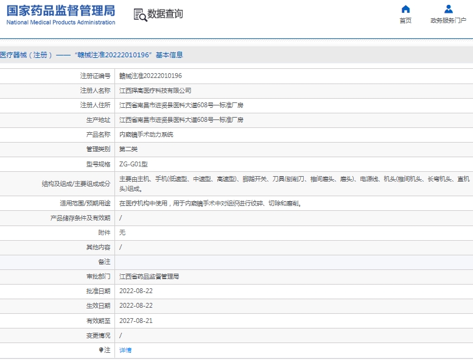Click the slash value in 其他内容 row
Viewport: 473px width, 362px height.
click(x=121, y=247)
